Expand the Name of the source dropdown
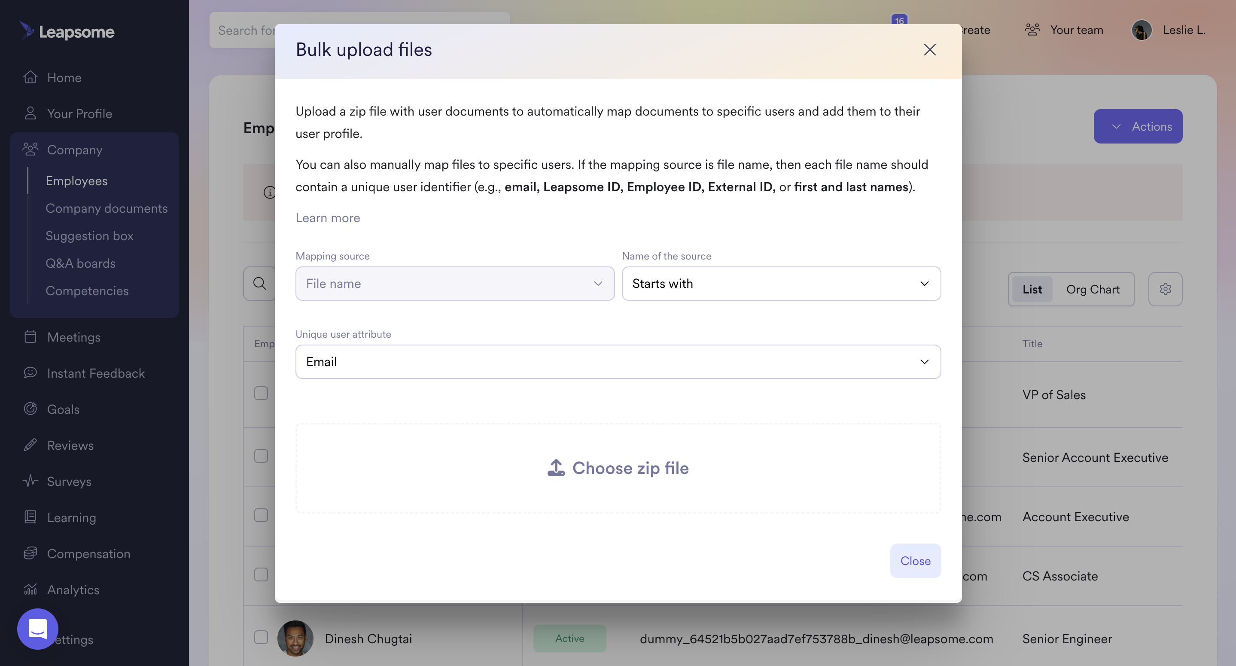 pos(781,284)
